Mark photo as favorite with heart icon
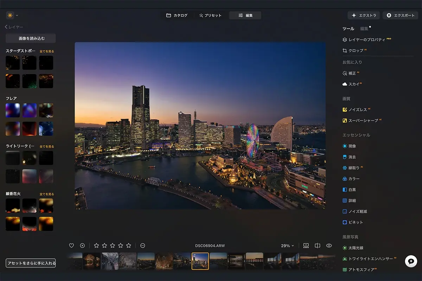This screenshot has height=281, width=422. [x=71, y=246]
